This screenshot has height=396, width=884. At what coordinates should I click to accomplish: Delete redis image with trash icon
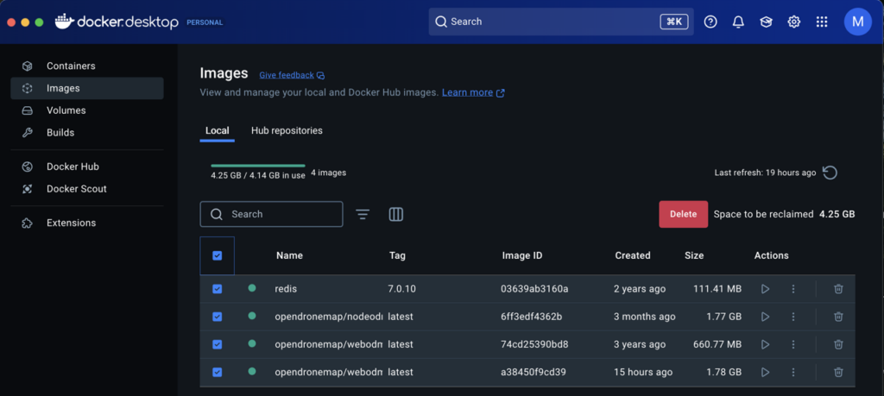(x=838, y=289)
